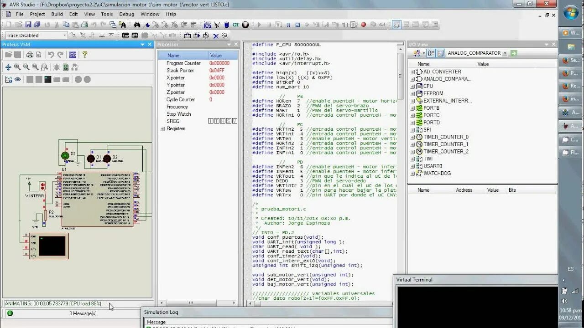584x328 pixels.
Task: Click the Bits column header in I/O View
Action: (512, 190)
